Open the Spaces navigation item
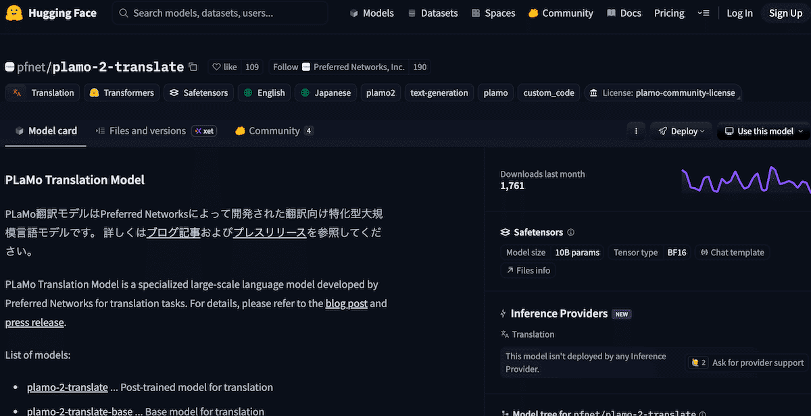The image size is (811, 416). point(493,13)
